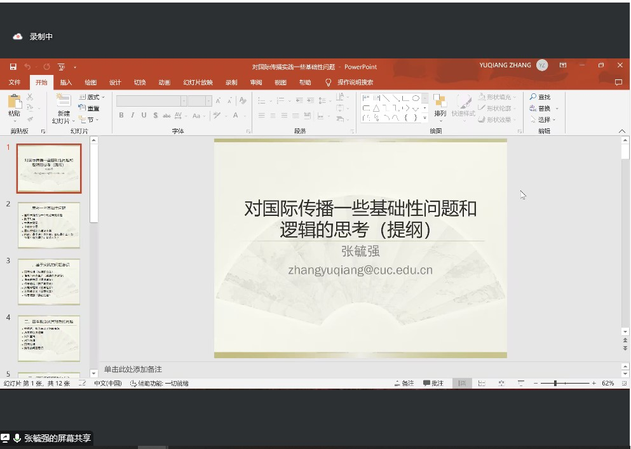Open the Section (节) dropdown
631x449 pixels.
pyautogui.click(x=89, y=120)
